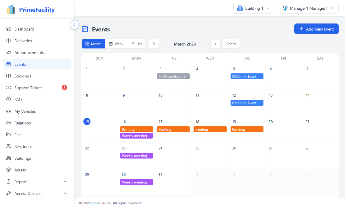This screenshot has width=346, height=209.
Task: Open the Announcements section
Action: tap(8, 52)
